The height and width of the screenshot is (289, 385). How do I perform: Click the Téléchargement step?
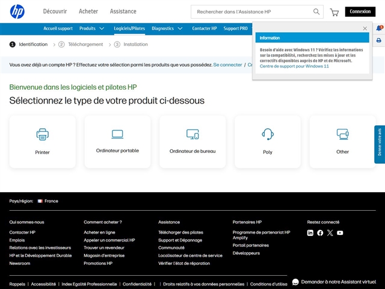tap(81, 45)
